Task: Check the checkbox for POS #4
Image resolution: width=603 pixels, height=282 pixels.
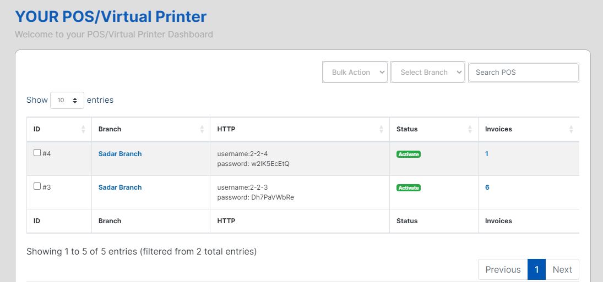Action: tap(37, 153)
